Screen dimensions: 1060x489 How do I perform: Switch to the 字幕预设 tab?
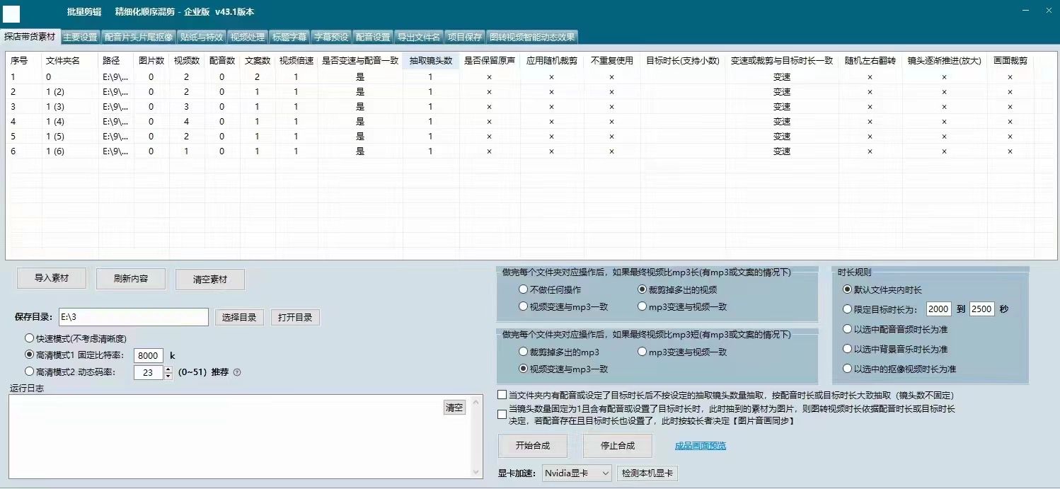click(330, 37)
